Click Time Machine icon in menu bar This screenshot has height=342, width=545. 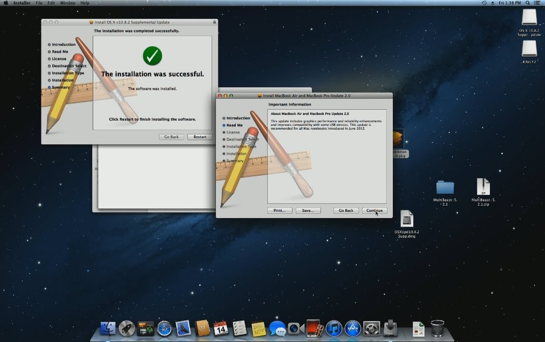coord(484,3)
